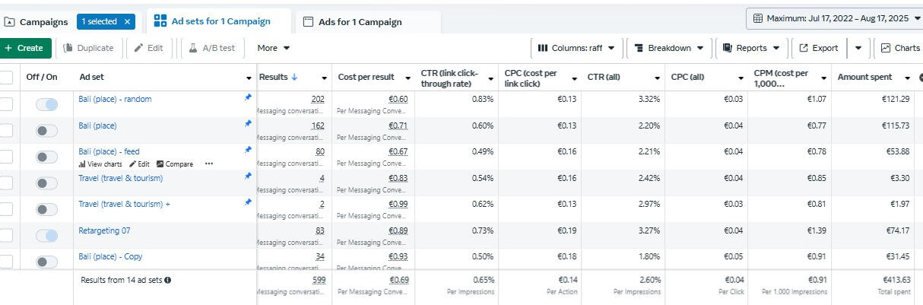Toggle the Bali (place) - random ad set off
This screenshot has height=305, width=923.
(x=46, y=105)
